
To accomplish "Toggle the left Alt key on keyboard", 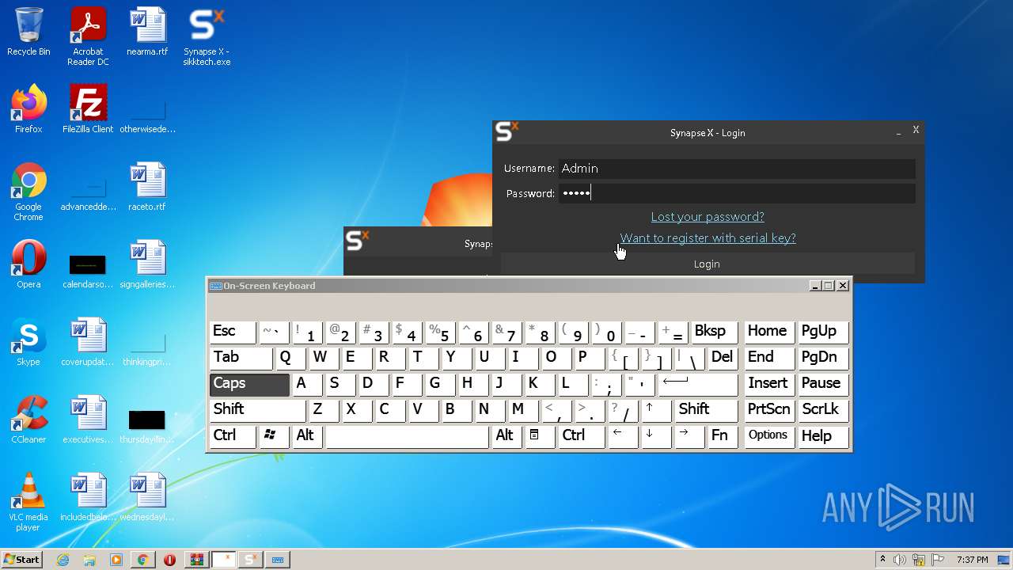I will (307, 436).
